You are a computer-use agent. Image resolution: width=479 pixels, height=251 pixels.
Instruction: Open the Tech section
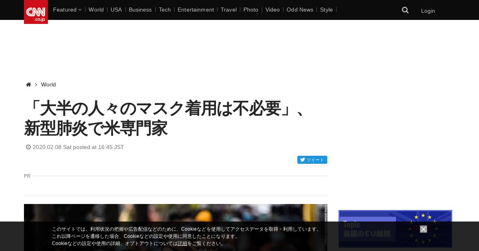(165, 10)
